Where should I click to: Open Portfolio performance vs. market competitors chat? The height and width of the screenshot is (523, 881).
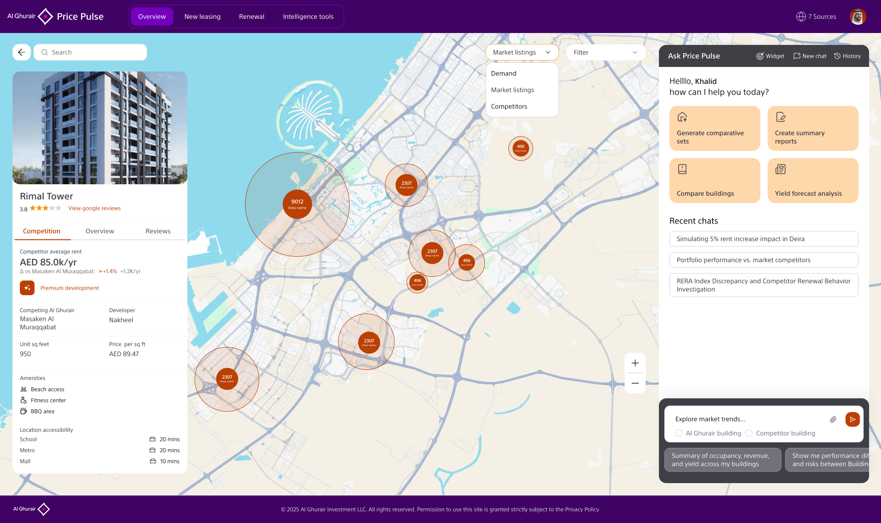point(764,260)
